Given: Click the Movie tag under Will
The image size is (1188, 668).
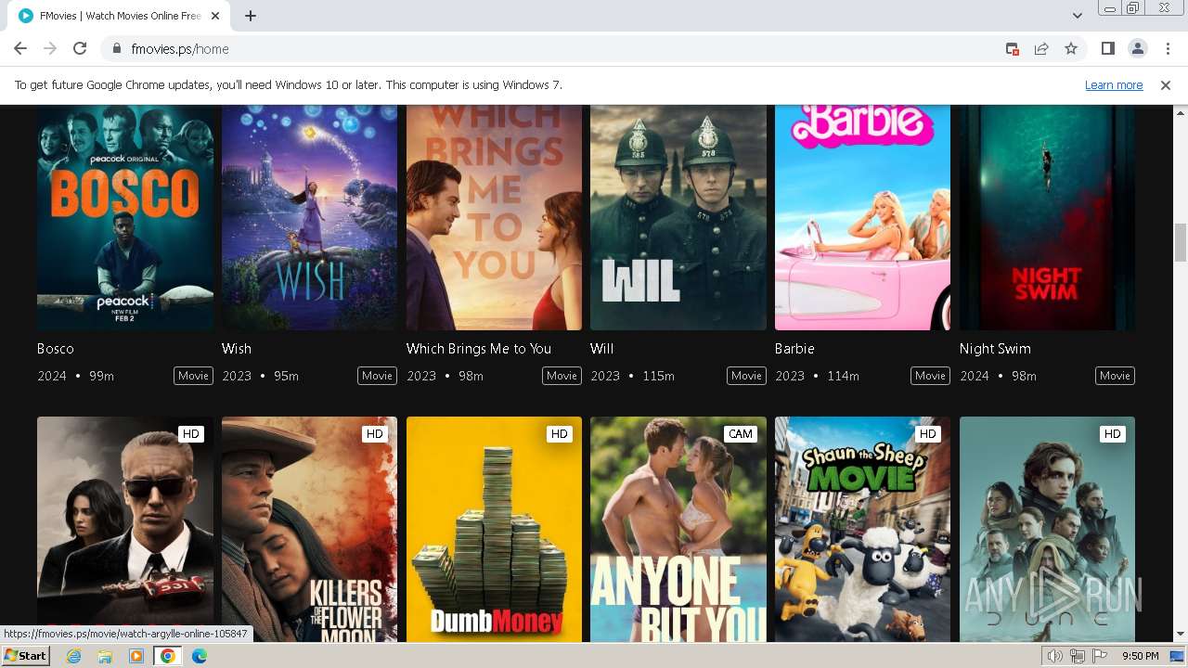Looking at the screenshot, I should click(746, 376).
